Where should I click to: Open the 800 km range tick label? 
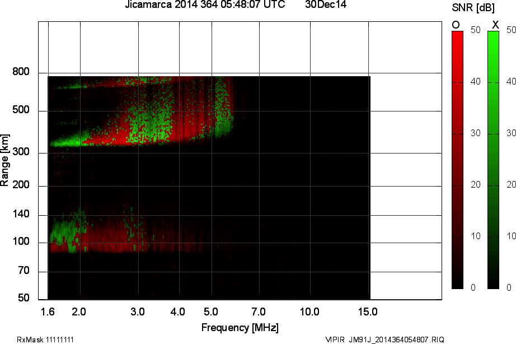tap(21, 72)
